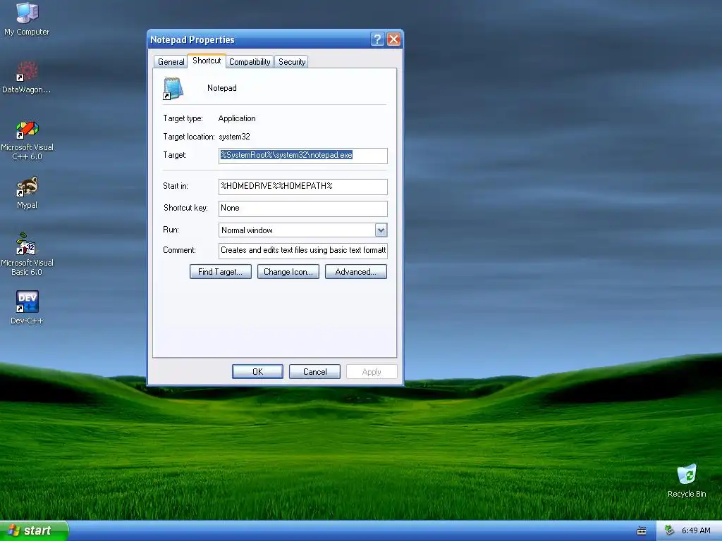The height and width of the screenshot is (541, 722).
Task: Click the dialog's Help question mark button
Action: point(377,39)
